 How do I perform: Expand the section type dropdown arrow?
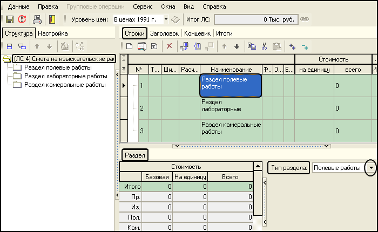pyautogui.click(x=371, y=168)
